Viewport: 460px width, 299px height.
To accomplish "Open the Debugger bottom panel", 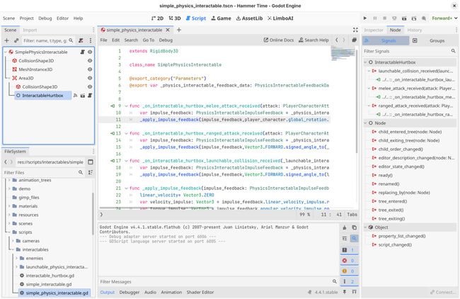I will (130, 292).
